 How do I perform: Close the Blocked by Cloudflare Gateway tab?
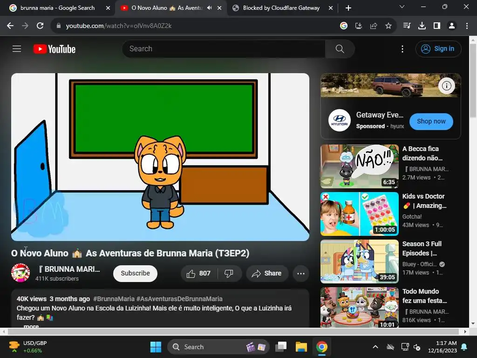click(x=331, y=8)
